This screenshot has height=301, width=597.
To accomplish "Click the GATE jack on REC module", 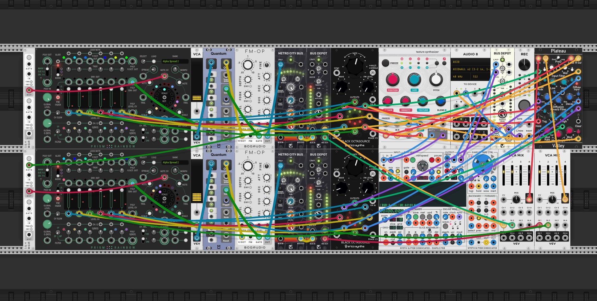I will [x=520, y=124].
